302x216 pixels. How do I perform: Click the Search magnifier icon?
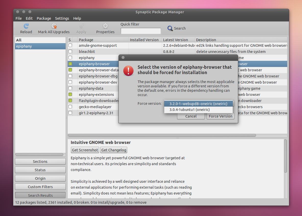click(x=170, y=28)
